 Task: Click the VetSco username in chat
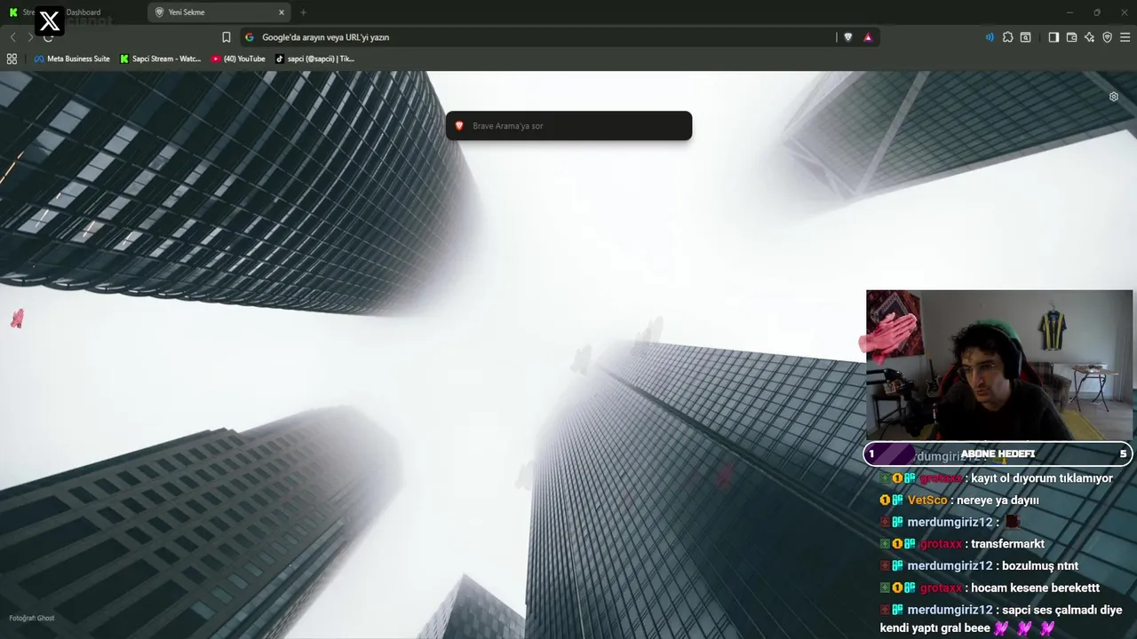tap(927, 500)
